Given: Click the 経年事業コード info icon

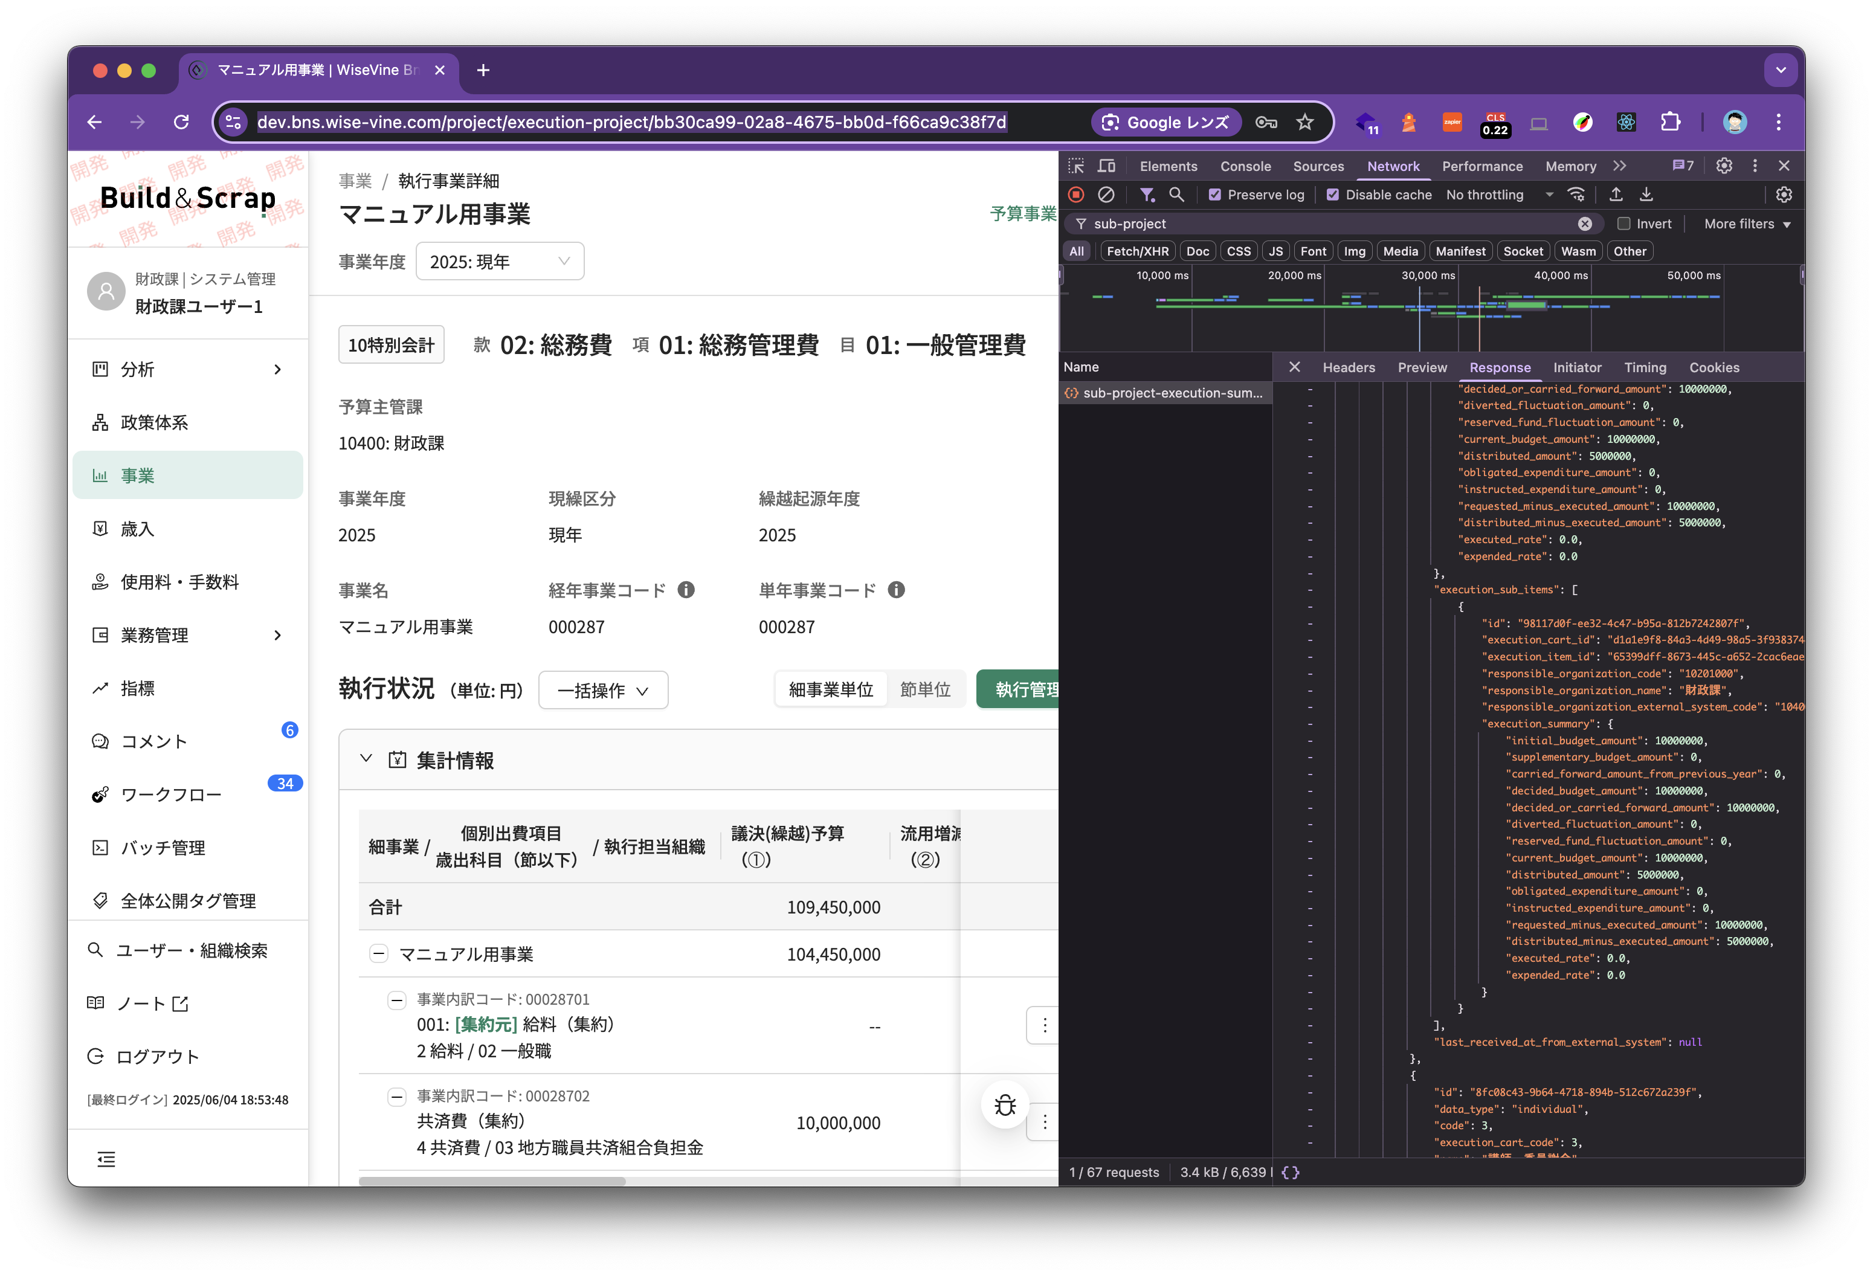Looking at the screenshot, I should 686,590.
